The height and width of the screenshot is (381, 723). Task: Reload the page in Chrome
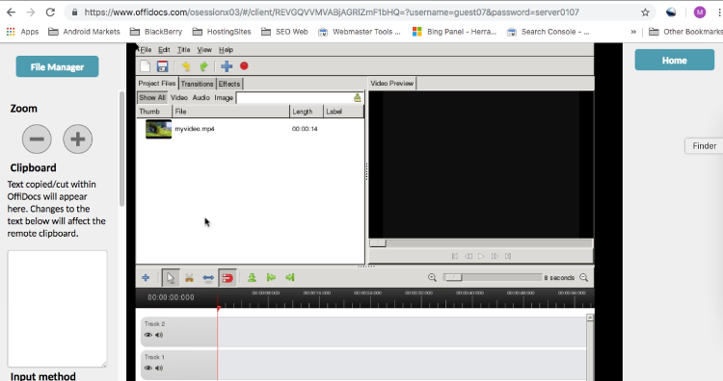pyautogui.click(x=50, y=13)
